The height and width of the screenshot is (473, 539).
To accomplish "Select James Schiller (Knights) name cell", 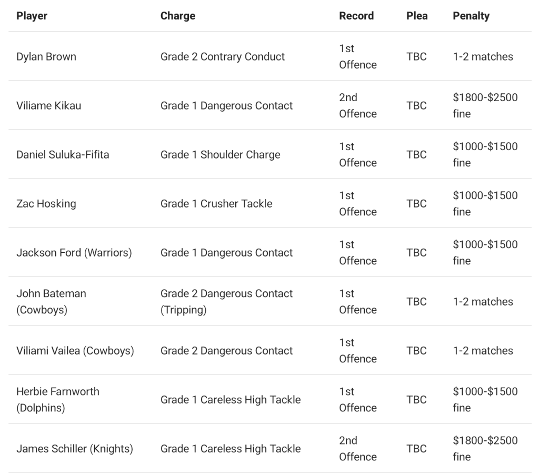I will click(x=74, y=448).
